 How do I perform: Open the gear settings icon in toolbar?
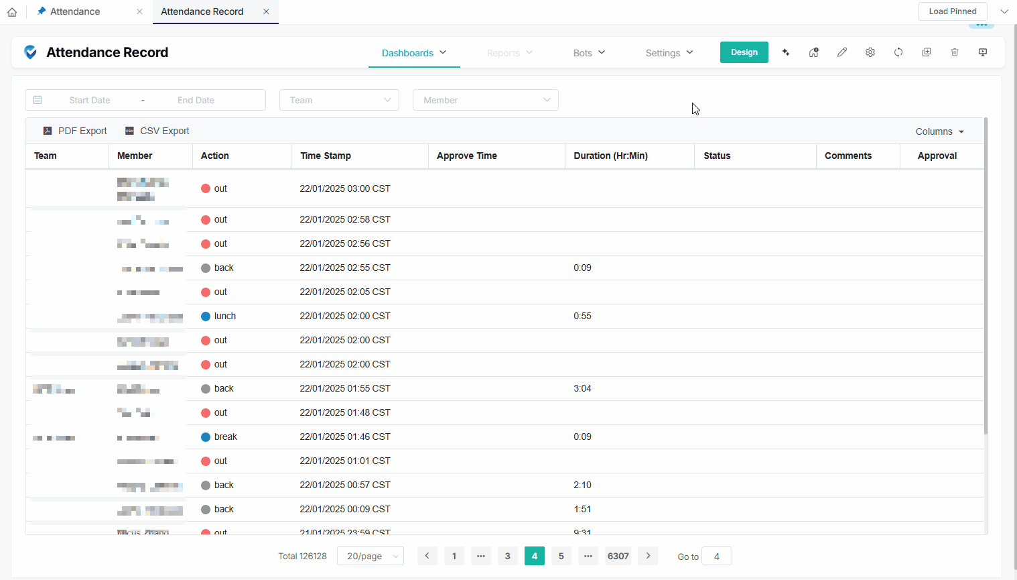click(870, 52)
